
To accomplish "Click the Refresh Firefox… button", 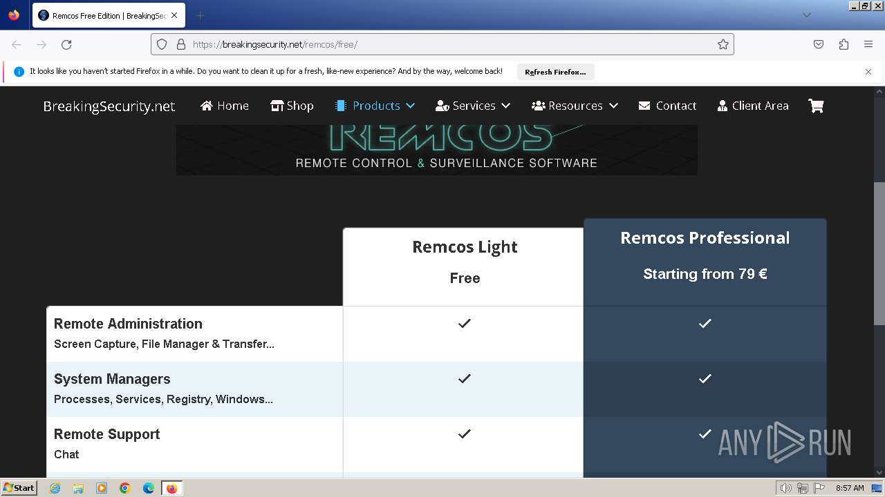I will (x=555, y=72).
